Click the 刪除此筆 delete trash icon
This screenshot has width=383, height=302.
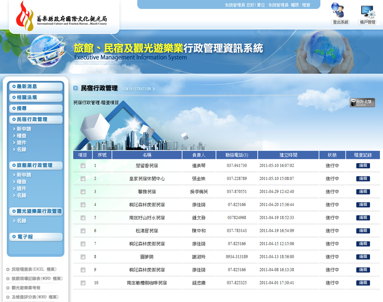[x=362, y=102]
